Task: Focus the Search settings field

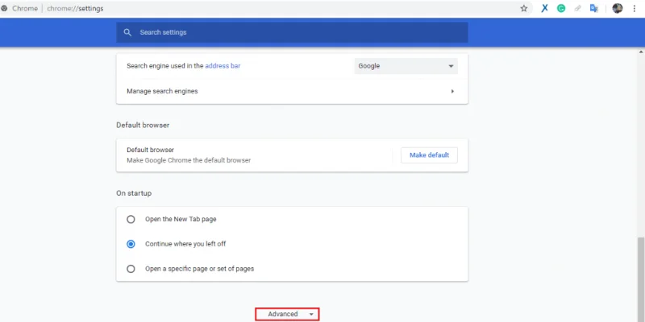Action: pos(292,32)
